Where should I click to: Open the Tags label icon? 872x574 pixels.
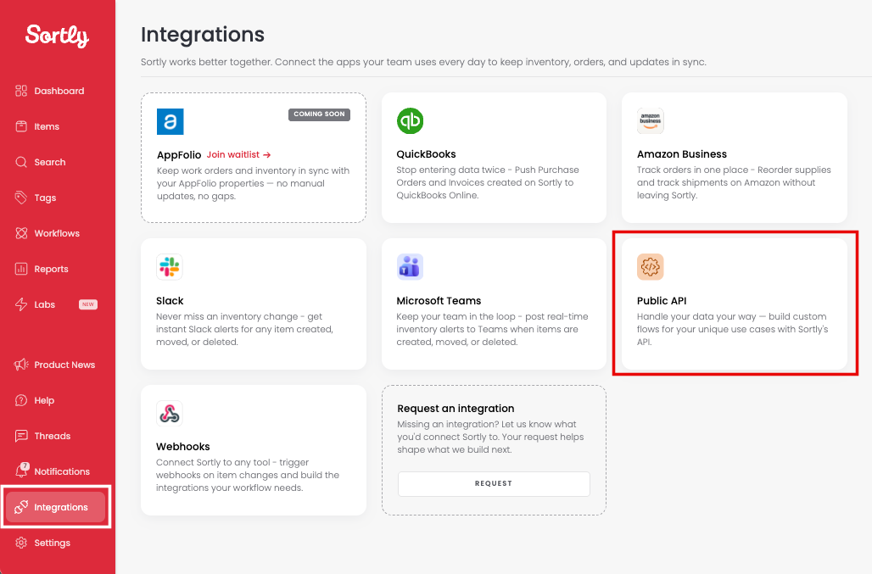[x=21, y=198]
